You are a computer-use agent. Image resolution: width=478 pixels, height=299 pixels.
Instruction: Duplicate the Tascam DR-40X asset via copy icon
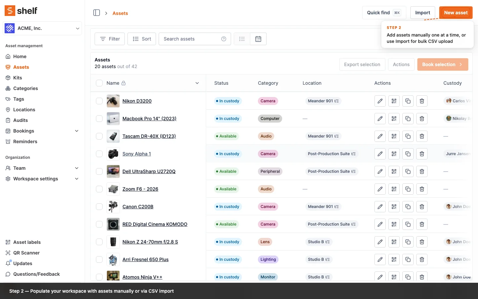click(x=408, y=136)
